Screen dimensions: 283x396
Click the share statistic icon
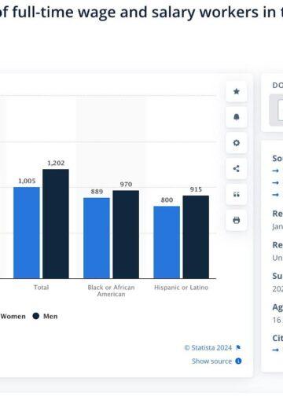237,168
